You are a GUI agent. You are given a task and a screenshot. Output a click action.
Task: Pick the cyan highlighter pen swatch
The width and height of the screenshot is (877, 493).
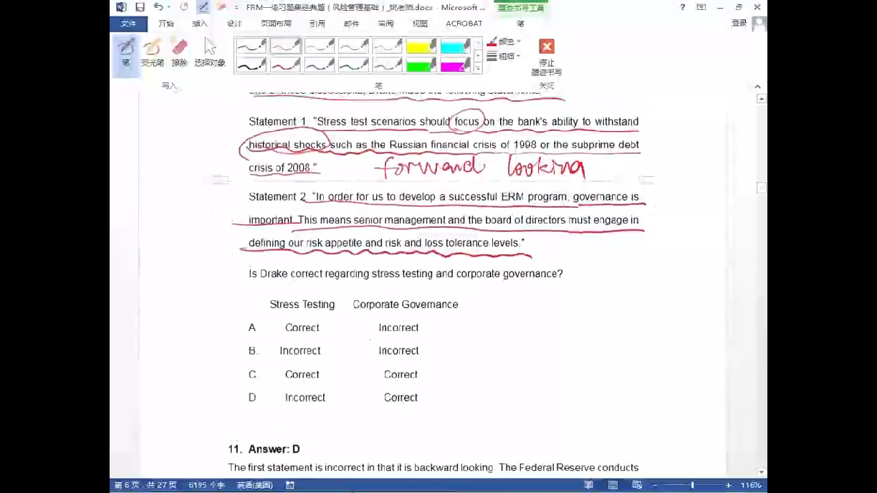pos(455,47)
